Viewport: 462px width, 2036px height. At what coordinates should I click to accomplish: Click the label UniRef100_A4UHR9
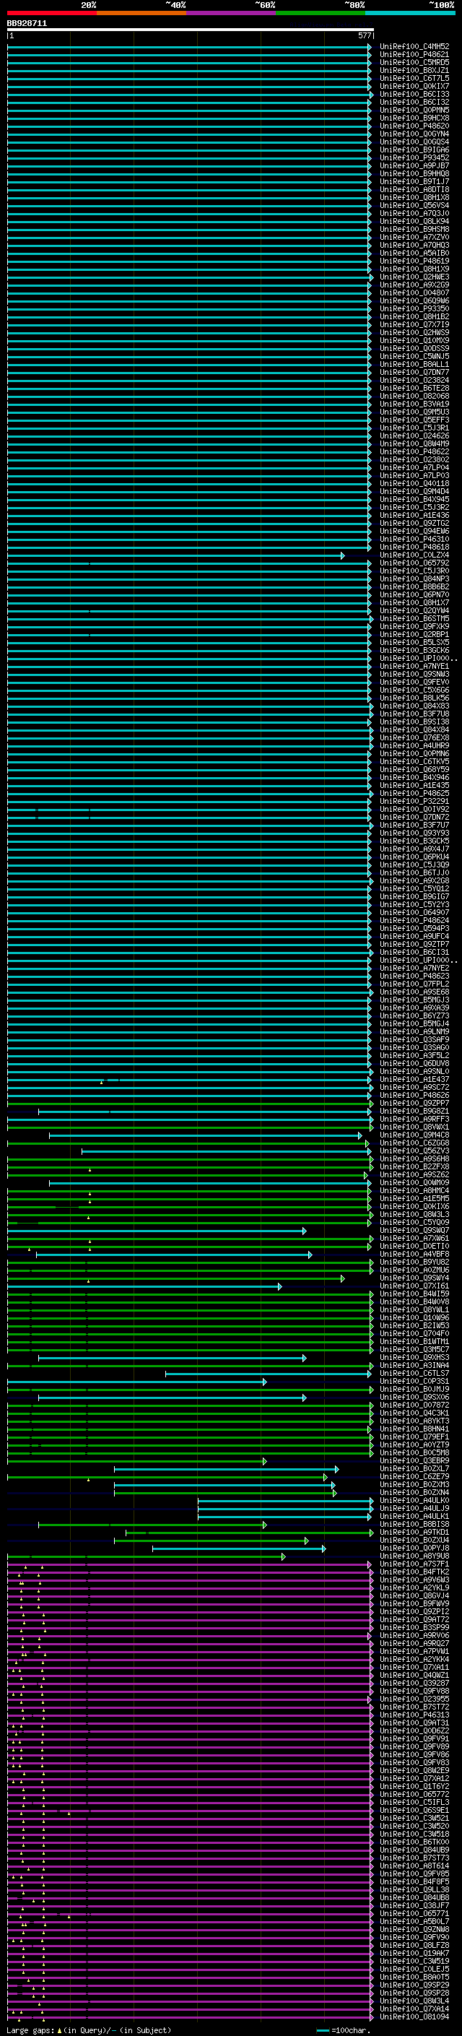414,746
